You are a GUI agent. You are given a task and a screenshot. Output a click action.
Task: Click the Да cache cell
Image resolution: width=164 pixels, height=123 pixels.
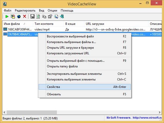[67, 29]
